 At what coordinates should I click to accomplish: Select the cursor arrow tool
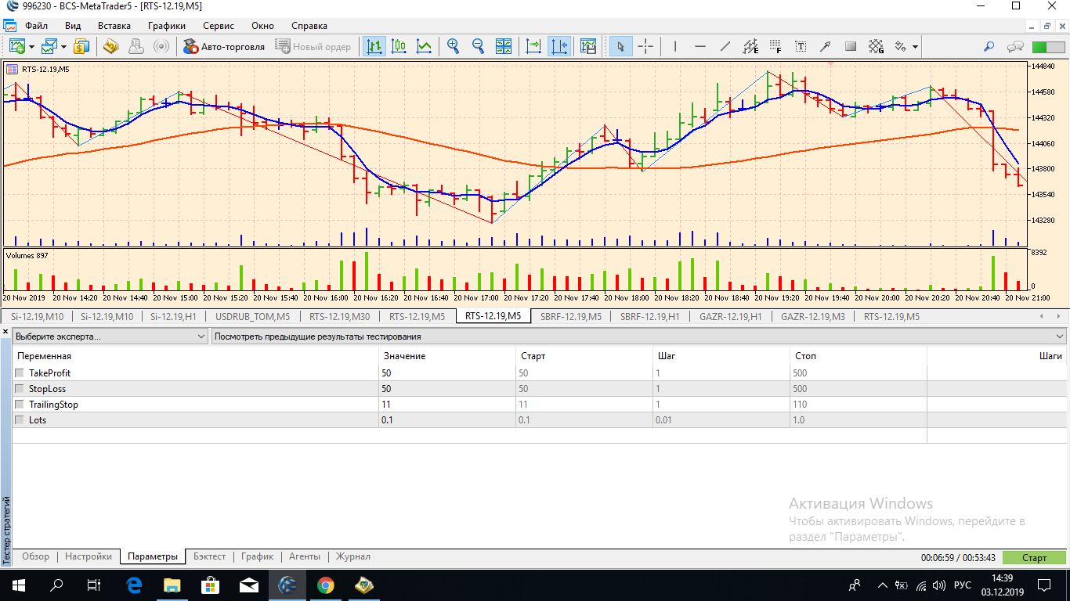620,46
